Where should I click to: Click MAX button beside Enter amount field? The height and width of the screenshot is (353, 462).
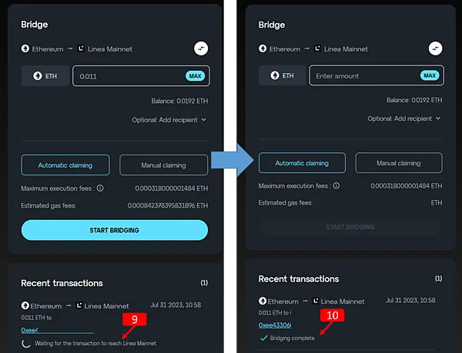click(x=430, y=75)
